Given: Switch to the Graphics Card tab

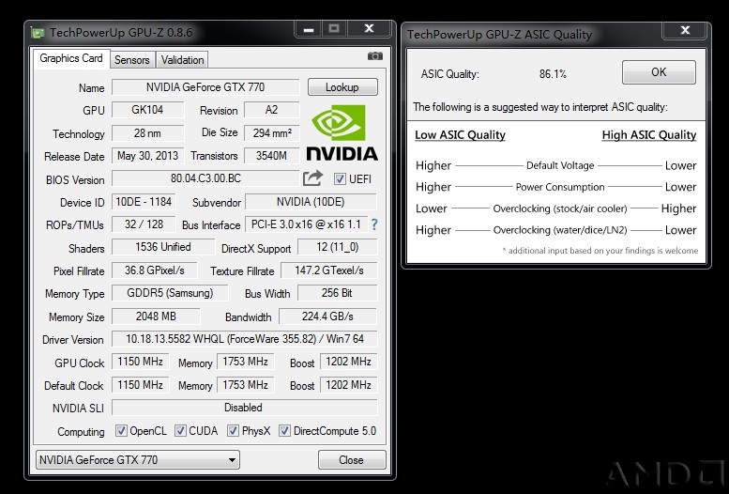Looking at the screenshot, I should pyautogui.click(x=71, y=58).
